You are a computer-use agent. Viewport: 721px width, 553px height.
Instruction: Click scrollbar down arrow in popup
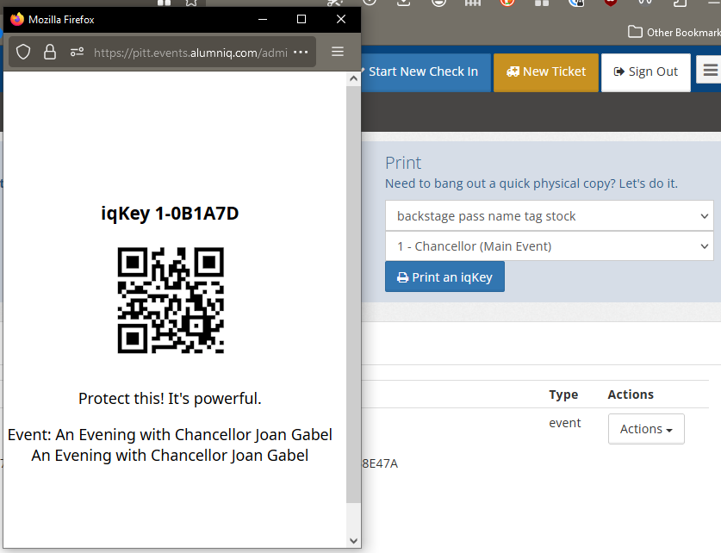click(353, 541)
